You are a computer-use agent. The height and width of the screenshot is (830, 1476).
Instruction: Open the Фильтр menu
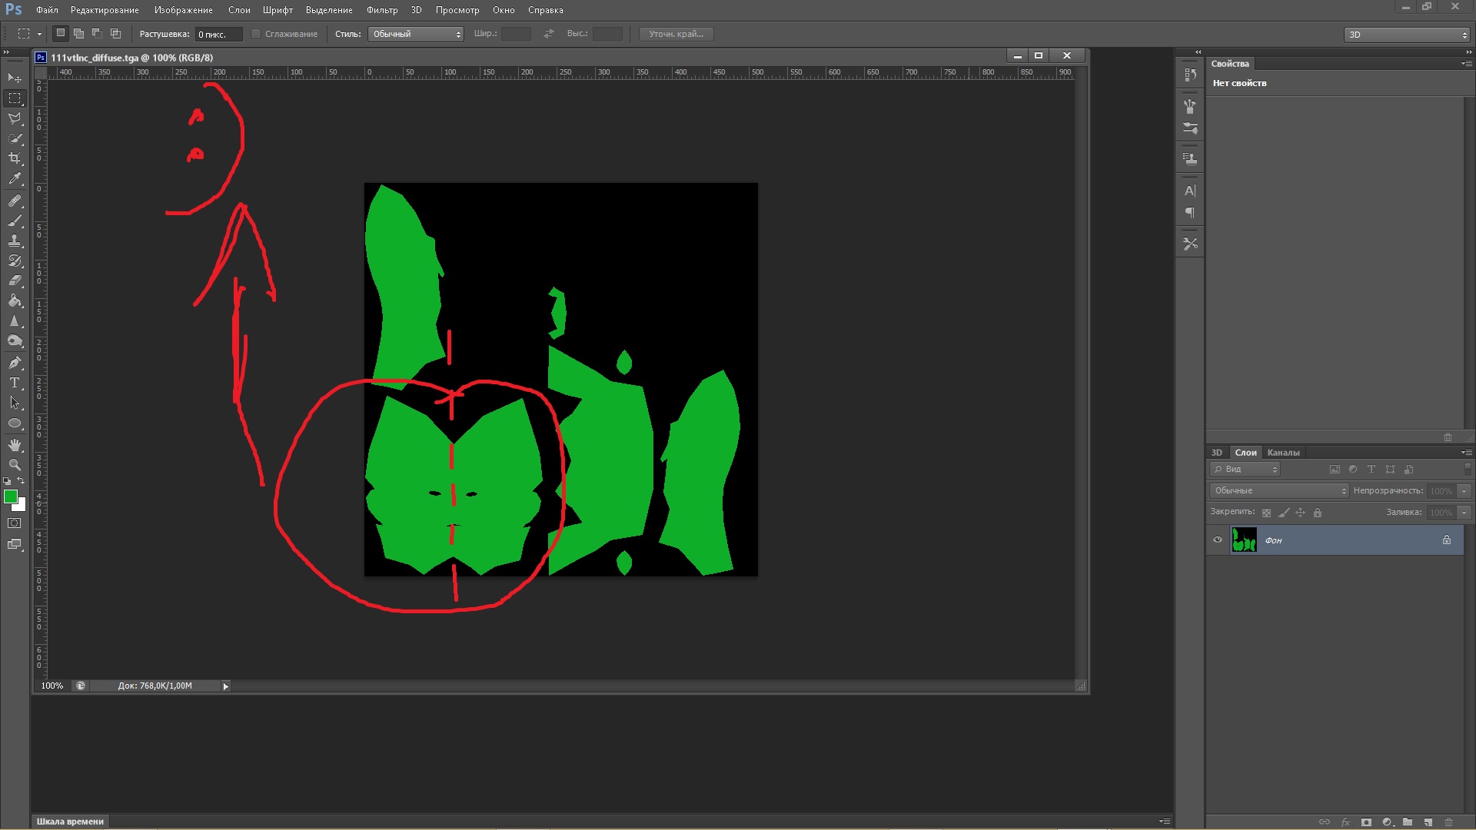382,10
